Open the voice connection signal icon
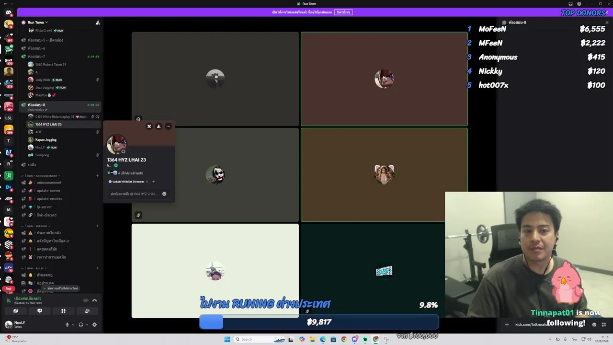The width and height of the screenshot is (613, 345). 9,300
